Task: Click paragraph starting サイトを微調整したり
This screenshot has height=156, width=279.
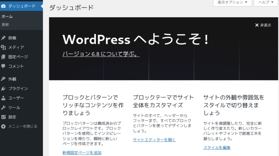Action: pyautogui.click(x=232, y=131)
